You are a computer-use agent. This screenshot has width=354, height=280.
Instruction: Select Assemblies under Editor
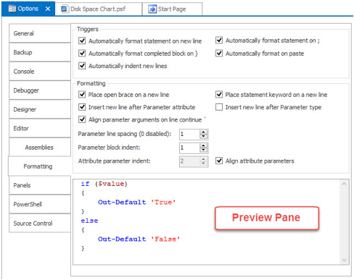pyautogui.click(x=40, y=148)
